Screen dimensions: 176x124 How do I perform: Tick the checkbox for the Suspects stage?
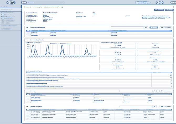28,32
